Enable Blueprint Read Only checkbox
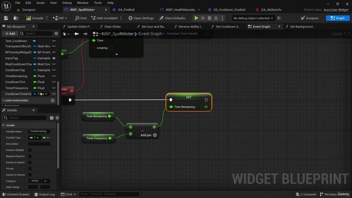Image resolution: width=352 pixels, height=198 pixels. tap(30, 156)
